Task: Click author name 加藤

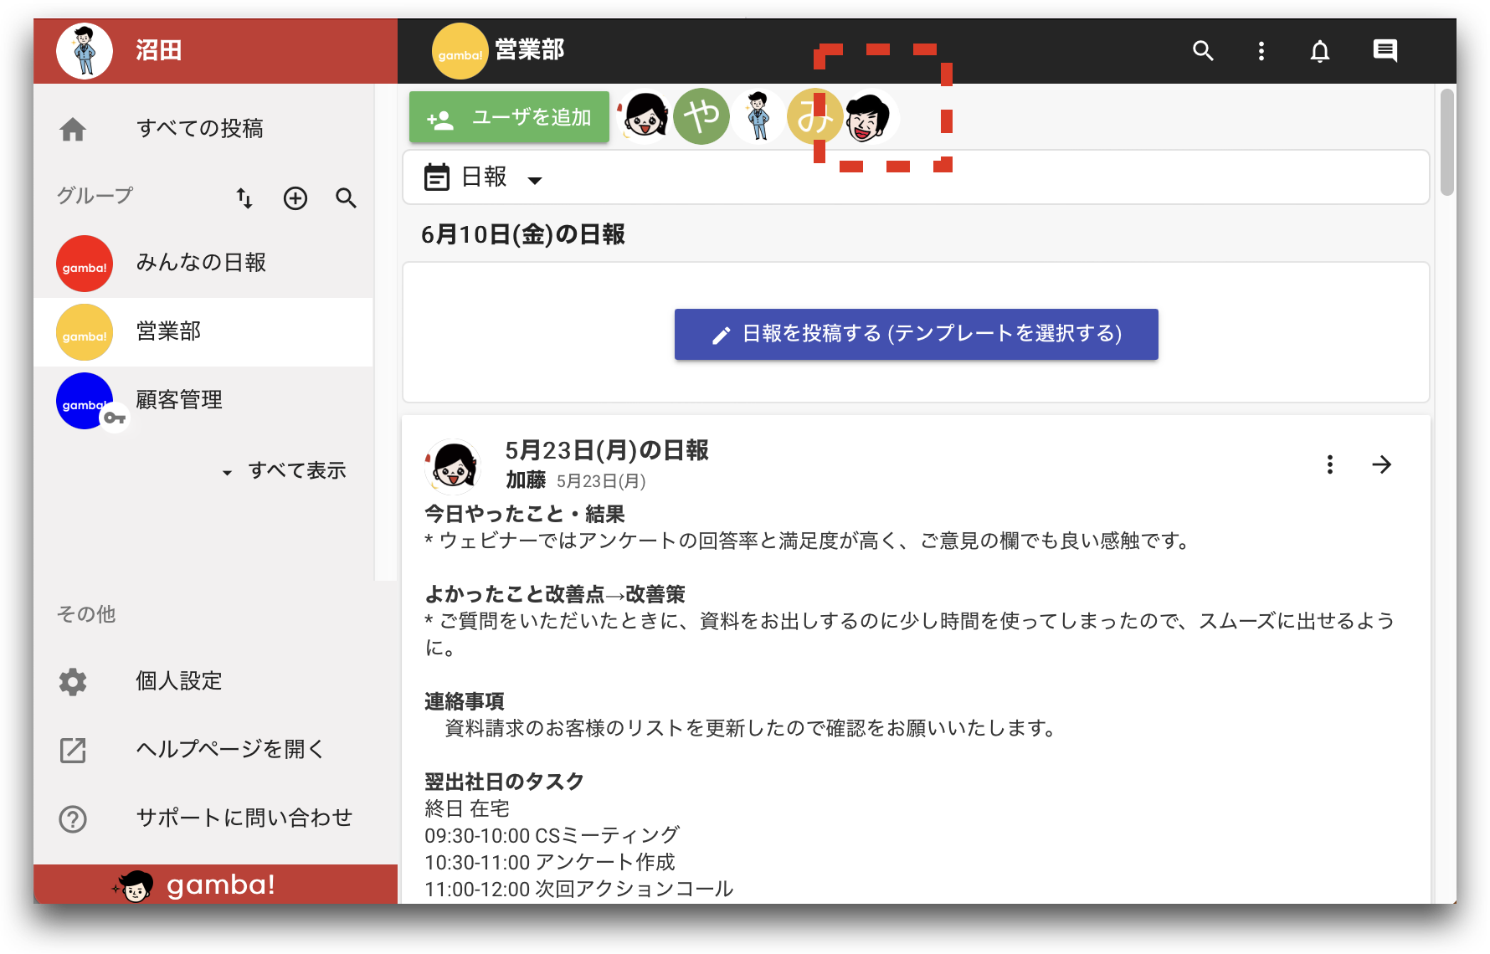Action: click(x=526, y=480)
